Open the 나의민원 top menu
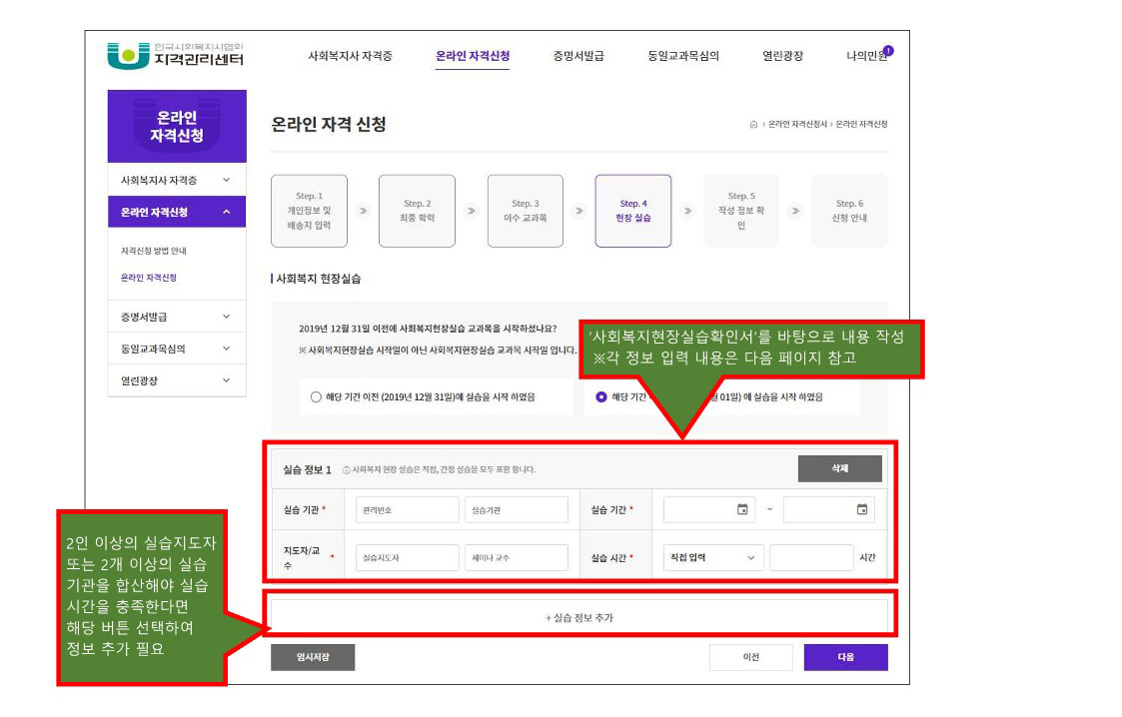 (x=866, y=56)
